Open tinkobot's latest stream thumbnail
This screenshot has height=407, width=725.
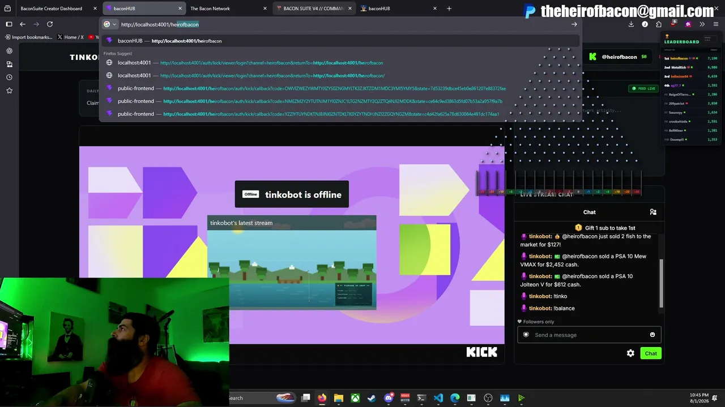[x=292, y=262]
